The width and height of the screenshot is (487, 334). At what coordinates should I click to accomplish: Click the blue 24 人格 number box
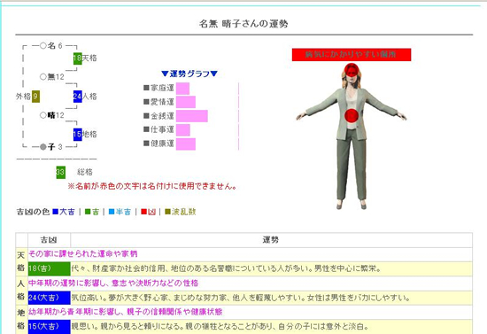click(77, 97)
